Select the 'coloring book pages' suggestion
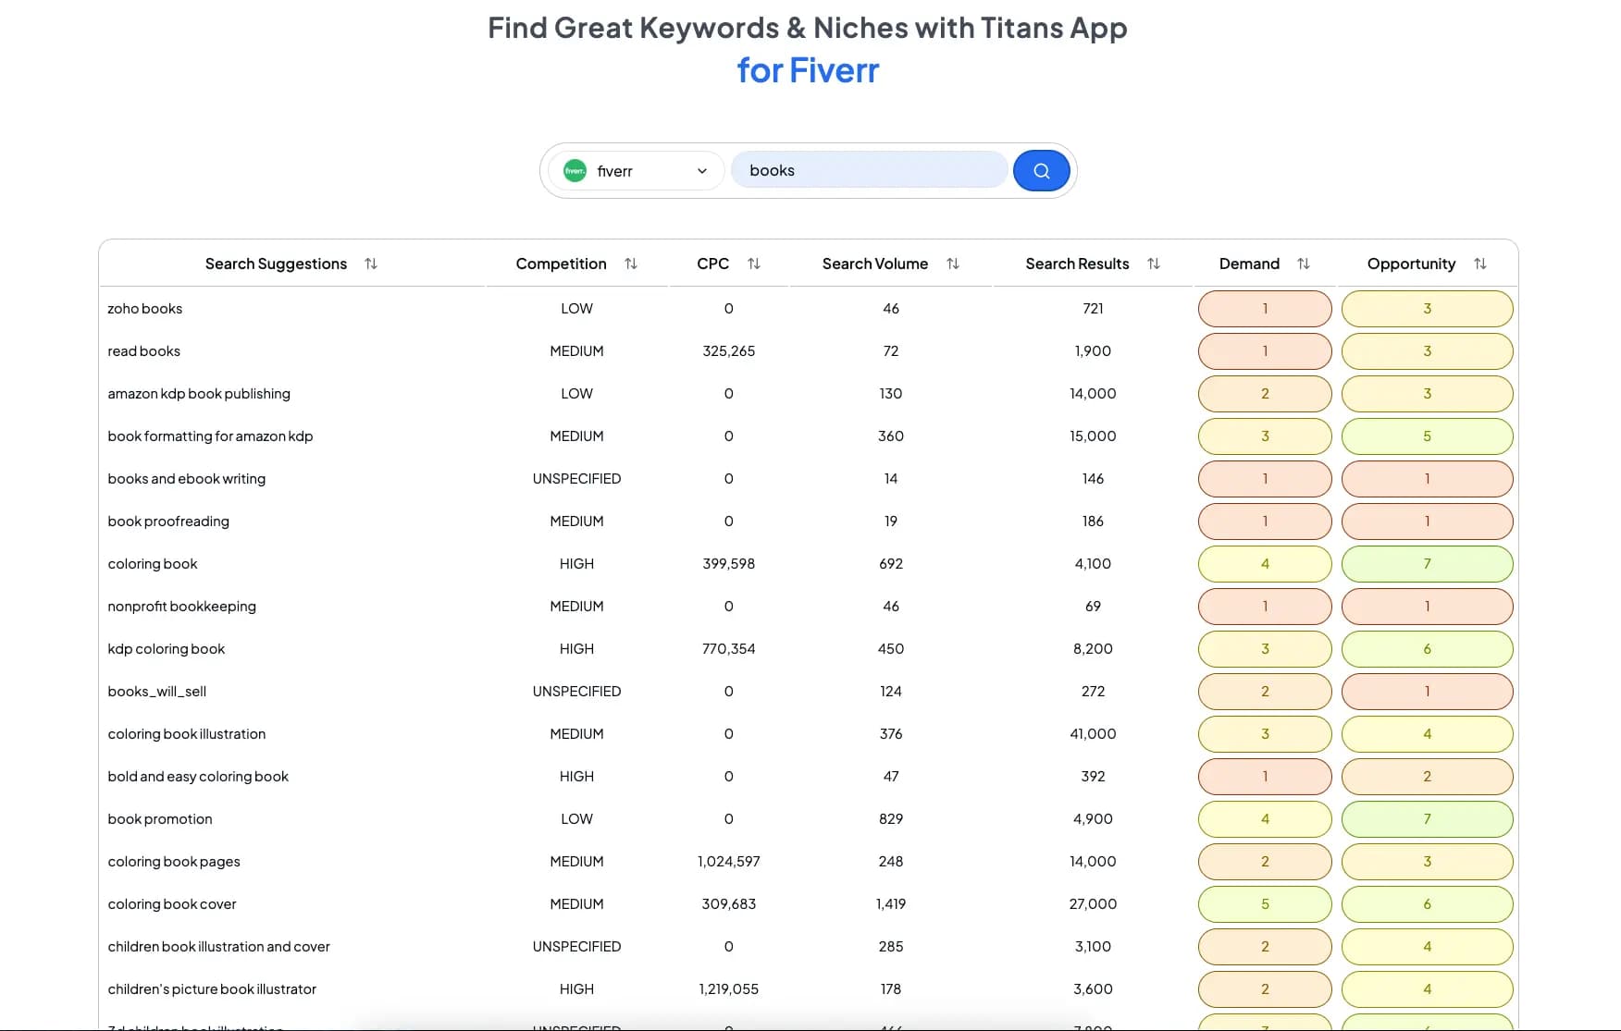 (173, 862)
